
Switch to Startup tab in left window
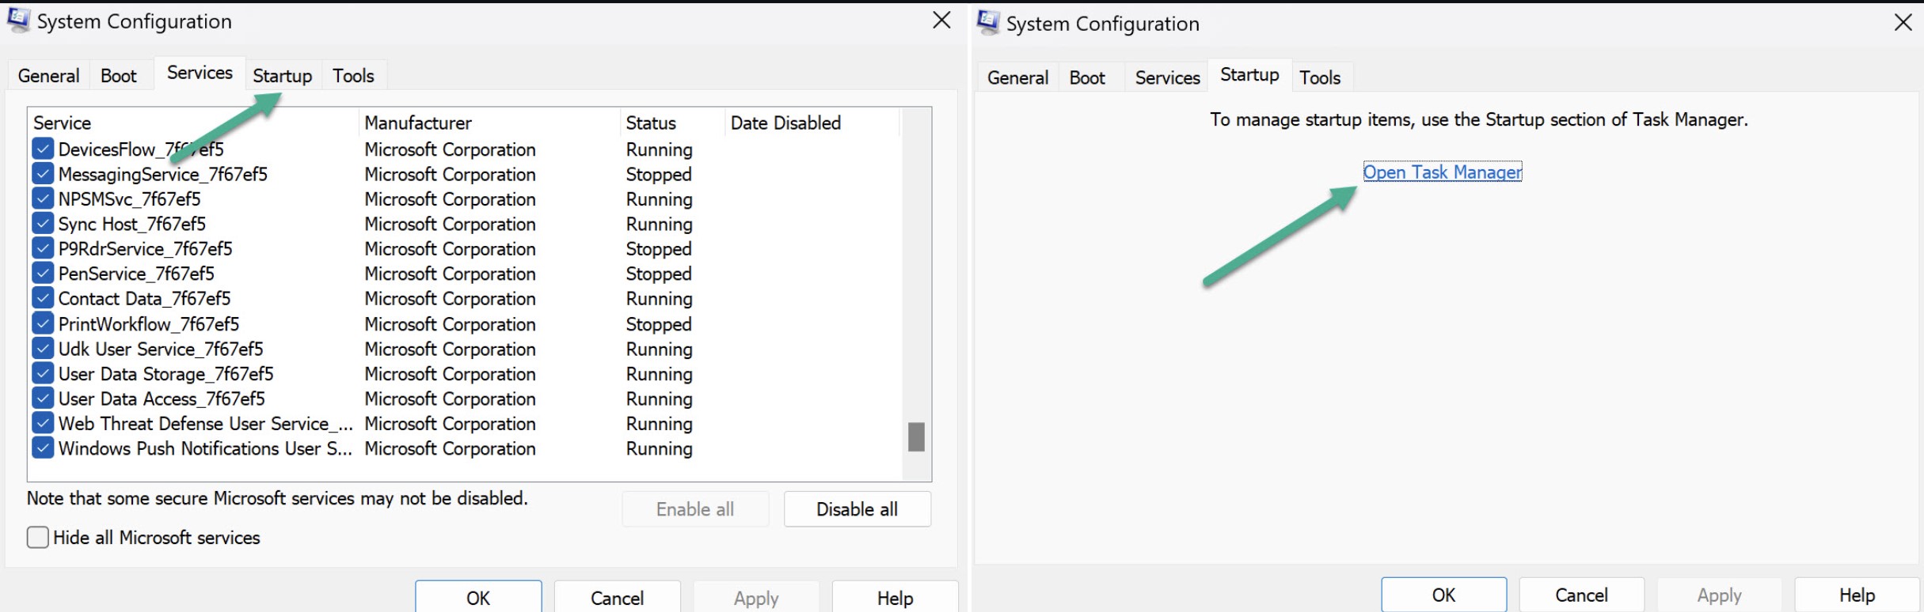(x=283, y=76)
